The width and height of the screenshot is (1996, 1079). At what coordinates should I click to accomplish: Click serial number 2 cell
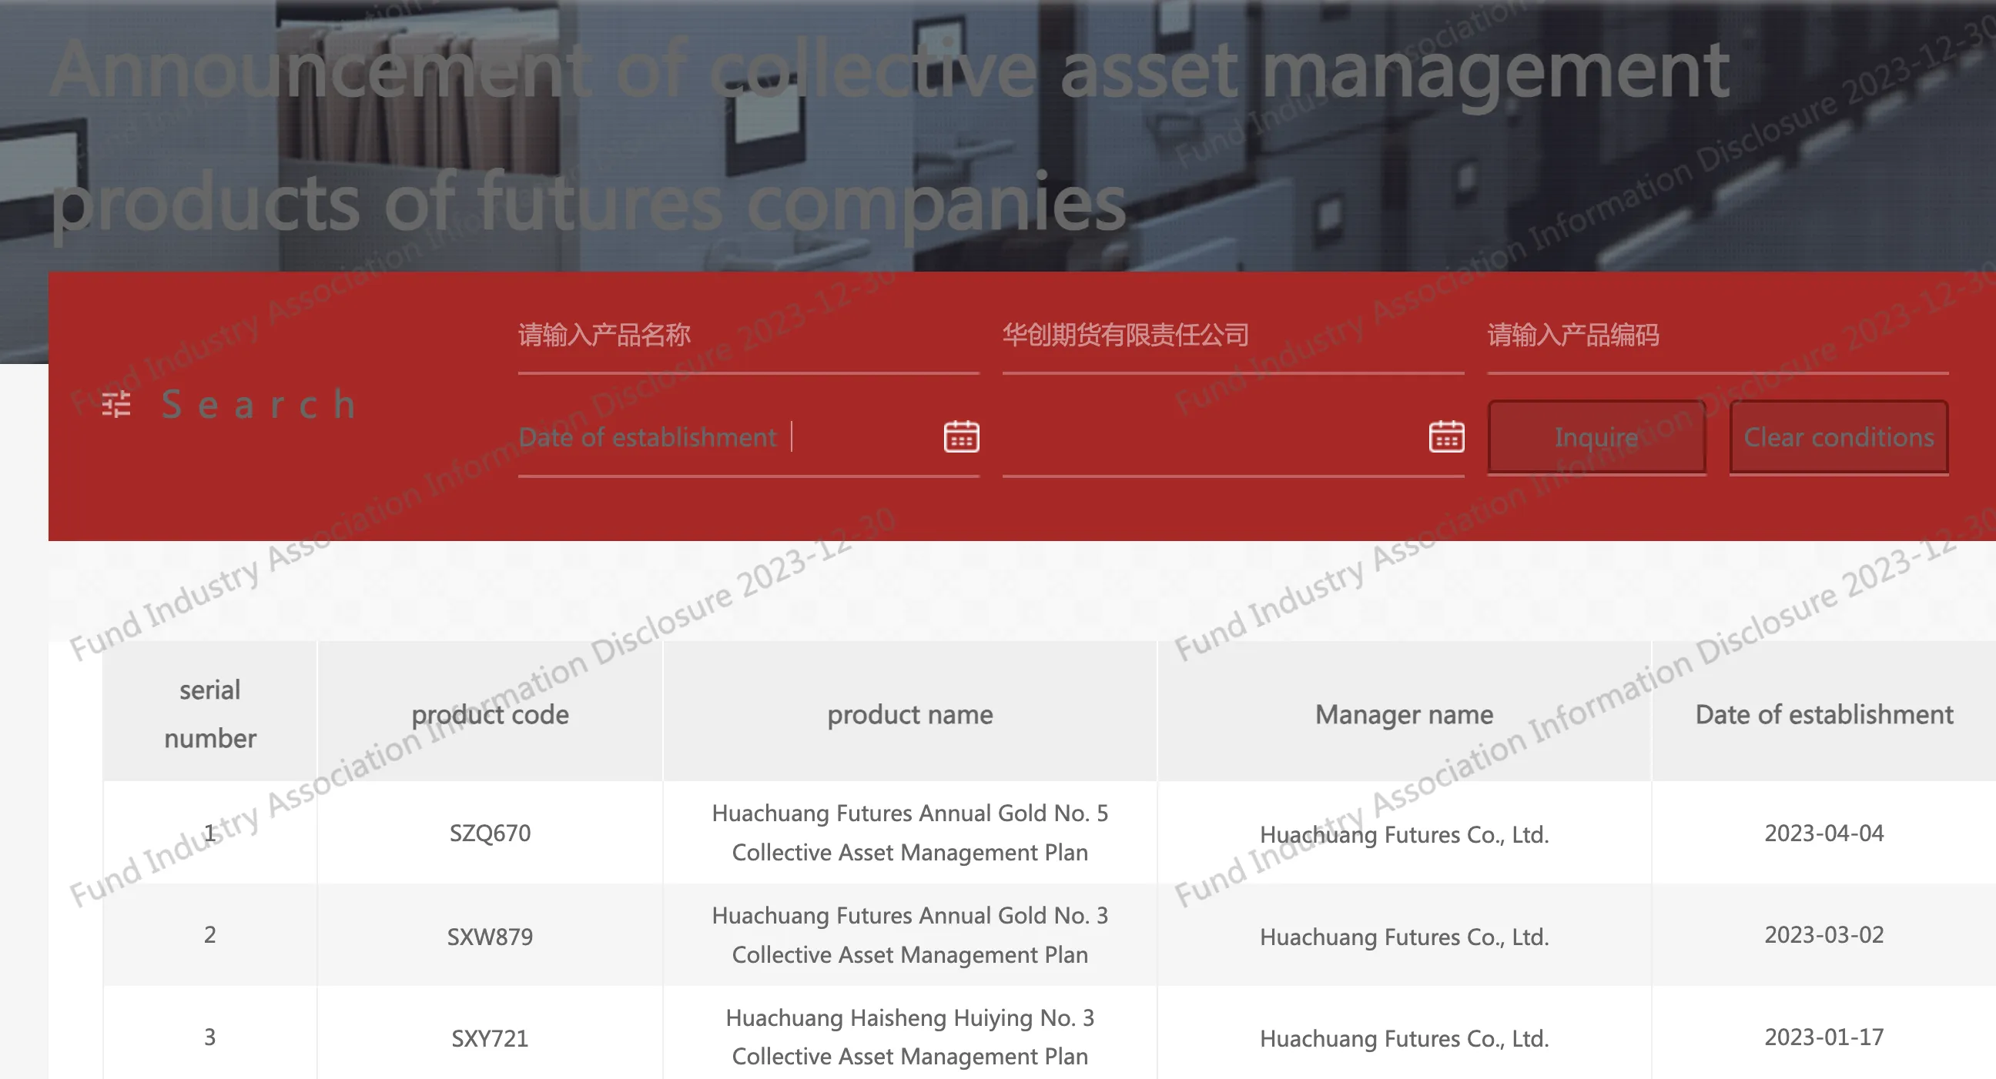(210, 934)
